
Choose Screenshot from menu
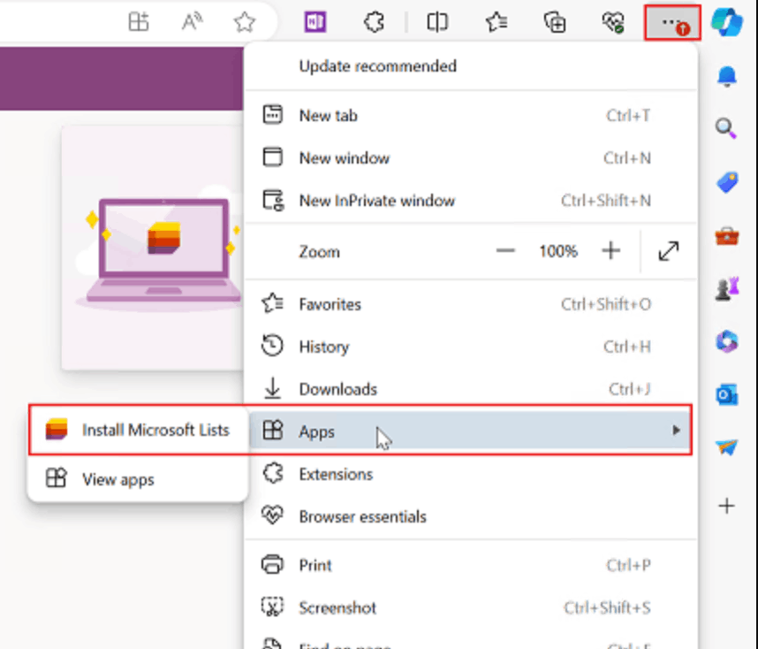click(x=471, y=607)
